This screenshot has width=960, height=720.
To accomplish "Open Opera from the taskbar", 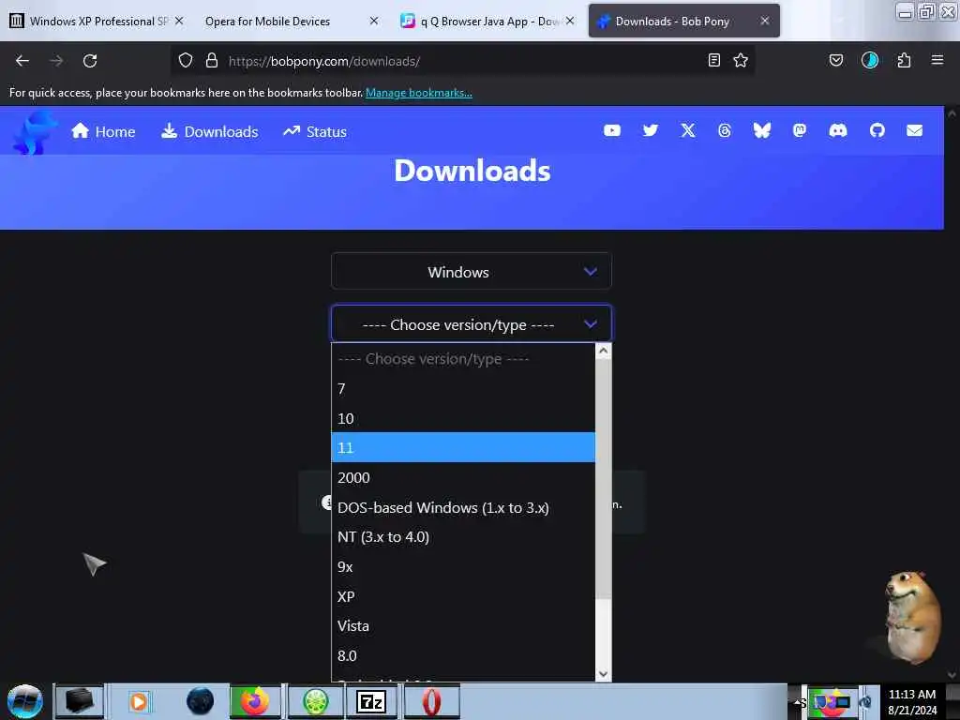I will point(431,701).
